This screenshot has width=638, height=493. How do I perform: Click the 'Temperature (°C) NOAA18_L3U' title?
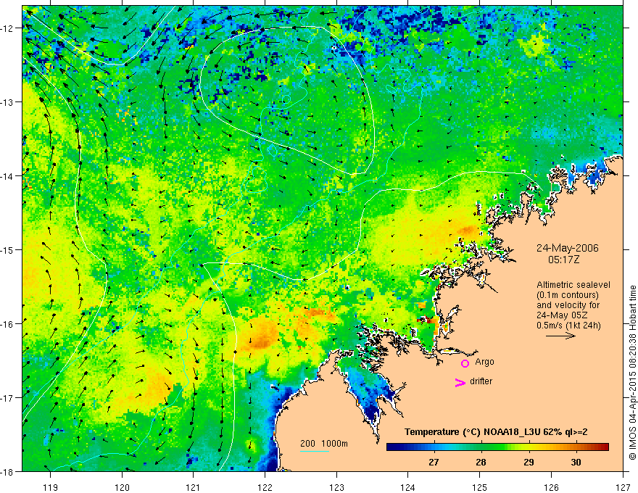click(x=473, y=432)
